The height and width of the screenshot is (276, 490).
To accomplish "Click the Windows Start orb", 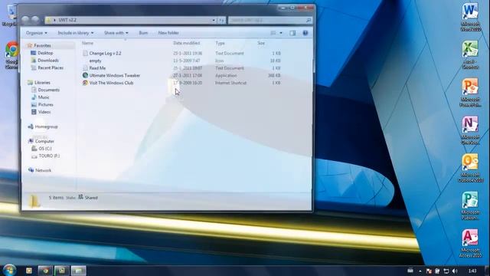I will tap(9, 270).
